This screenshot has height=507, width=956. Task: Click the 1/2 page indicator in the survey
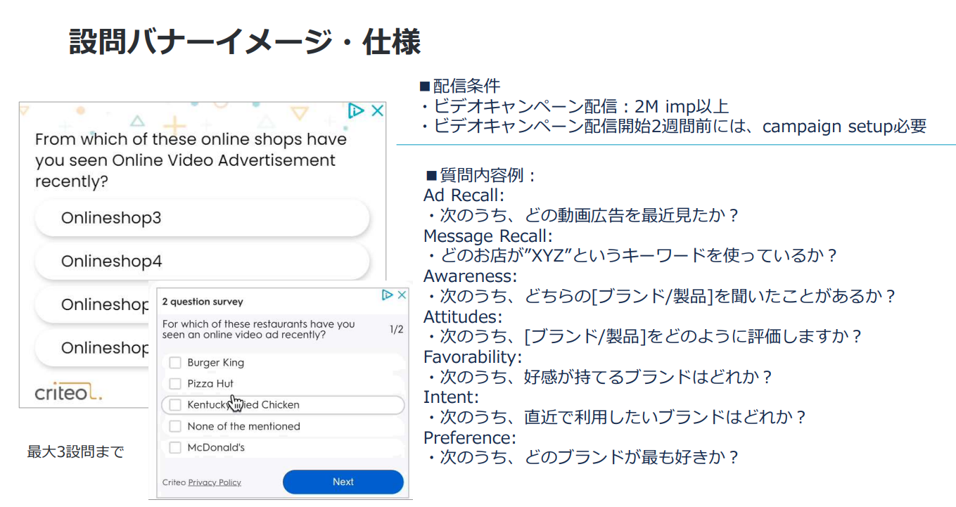[396, 329]
